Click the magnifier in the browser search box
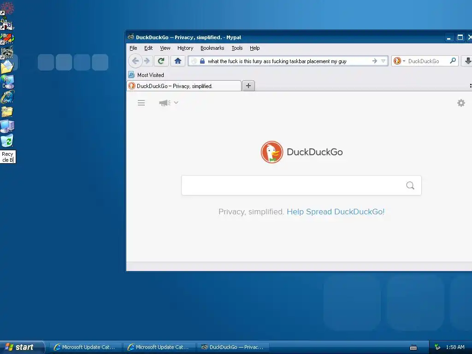 (x=453, y=61)
